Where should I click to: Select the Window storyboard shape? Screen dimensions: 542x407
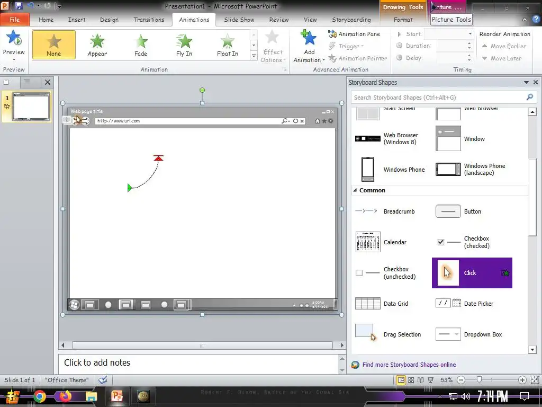(473, 138)
